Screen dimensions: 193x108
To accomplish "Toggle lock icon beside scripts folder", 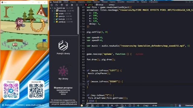I will tap(54, 13).
